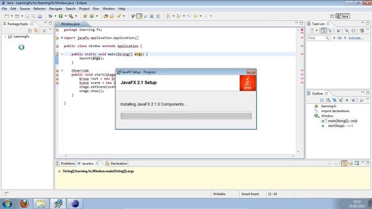372x209 pixels.
Task: Switch to the Window.java editor tab
Action: click(70, 24)
